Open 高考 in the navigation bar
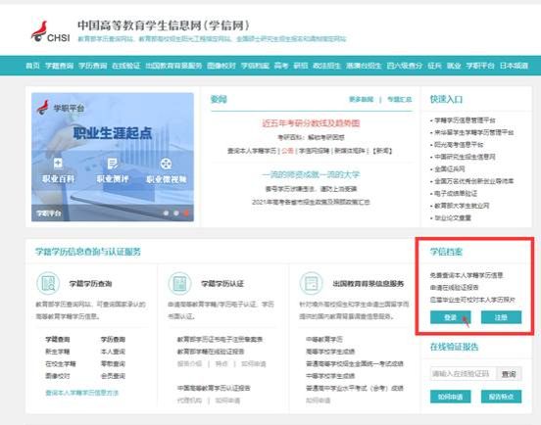The height and width of the screenshot is (425, 541). click(281, 66)
